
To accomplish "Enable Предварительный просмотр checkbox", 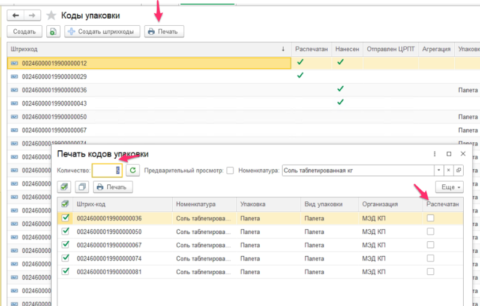I will point(230,171).
